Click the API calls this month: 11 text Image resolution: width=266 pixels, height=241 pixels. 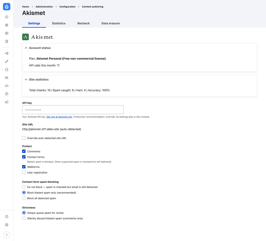coord(44,65)
